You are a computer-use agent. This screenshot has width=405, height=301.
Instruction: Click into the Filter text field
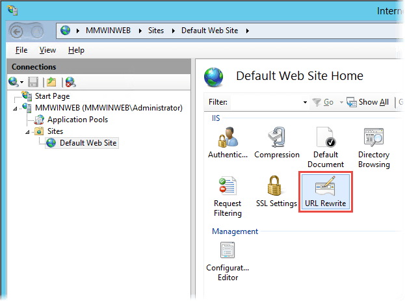tap(266, 102)
